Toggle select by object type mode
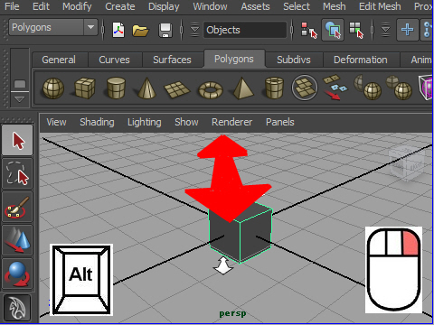The width and height of the screenshot is (434, 325). point(333,30)
